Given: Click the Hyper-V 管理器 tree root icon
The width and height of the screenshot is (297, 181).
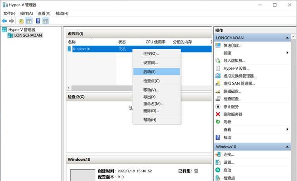Looking at the screenshot, I should tap(4, 29).
